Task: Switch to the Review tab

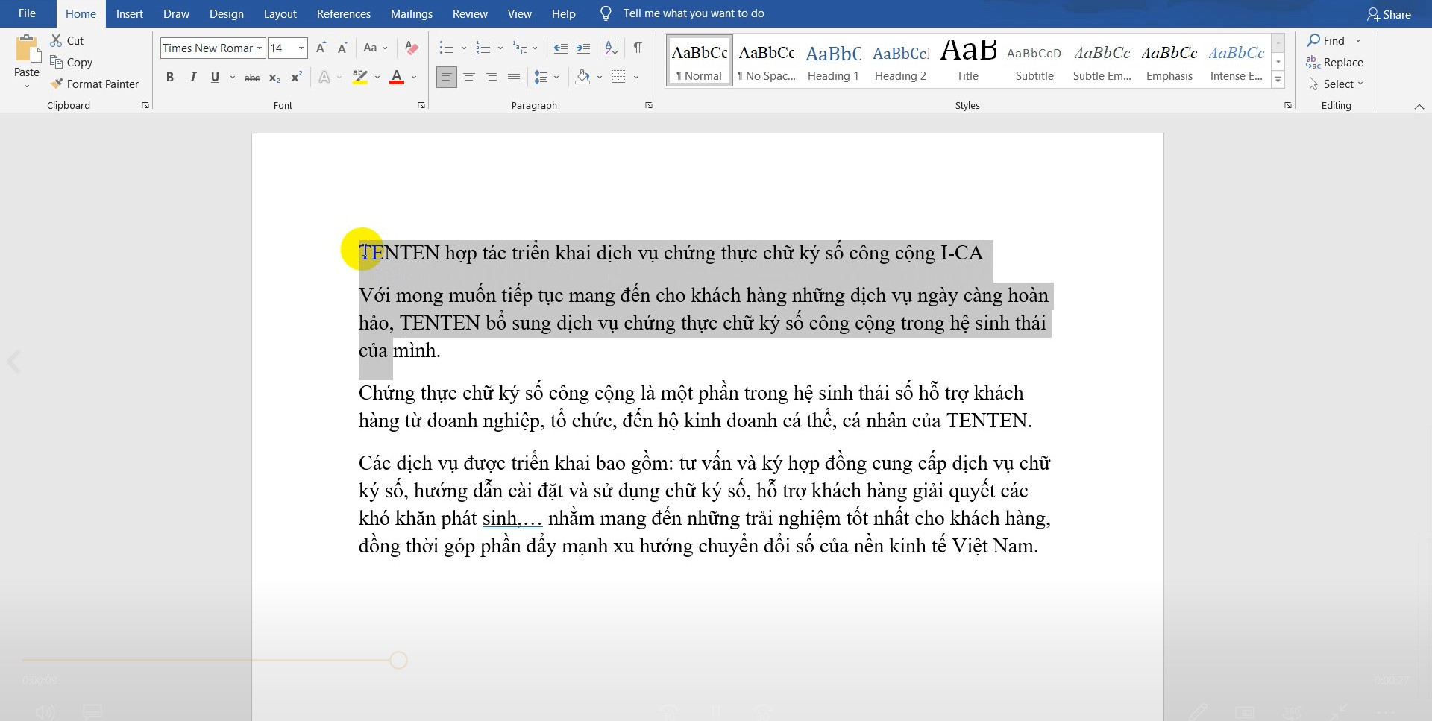Action: click(x=470, y=13)
